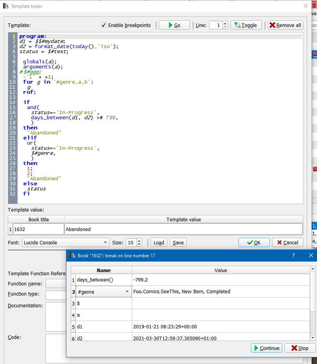Screen dimensions: 317x364
Task: Click the Value column header
Action: (x=220, y=270)
